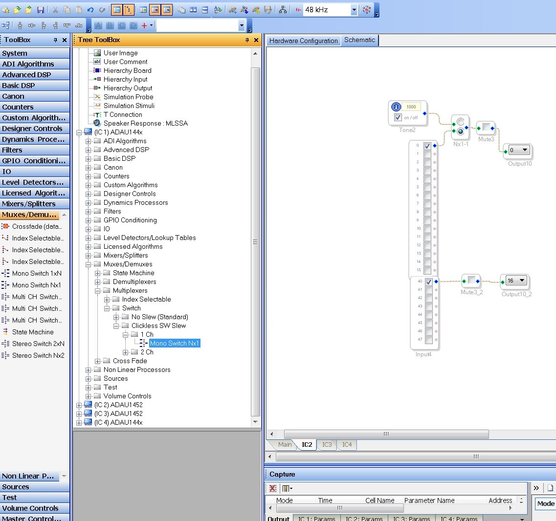Open the Mixers/Splitters toolbox category
556x521 pixels.
coord(35,204)
